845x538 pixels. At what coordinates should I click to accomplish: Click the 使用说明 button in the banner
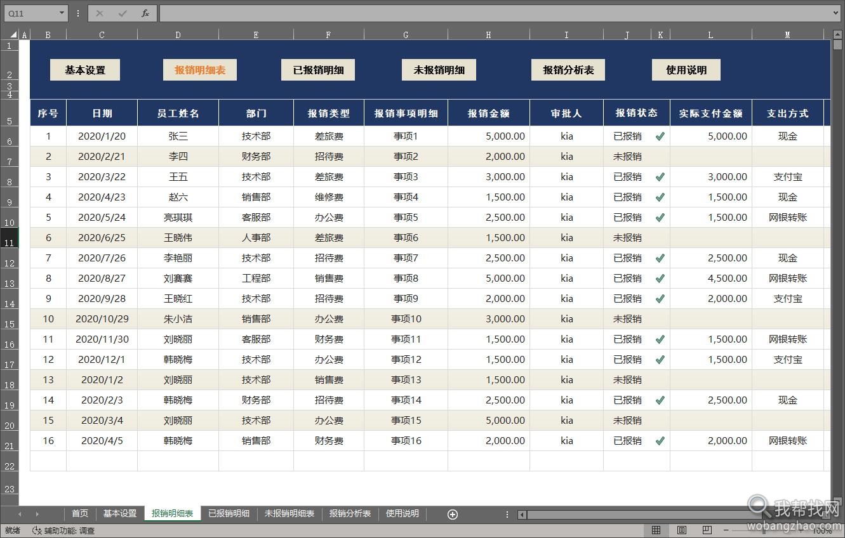686,70
